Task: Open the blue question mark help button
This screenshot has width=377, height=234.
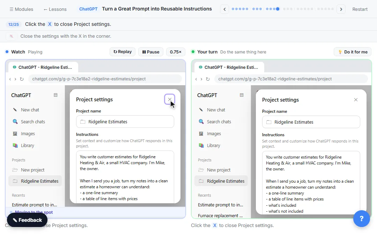Action: click(x=361, y=219)
